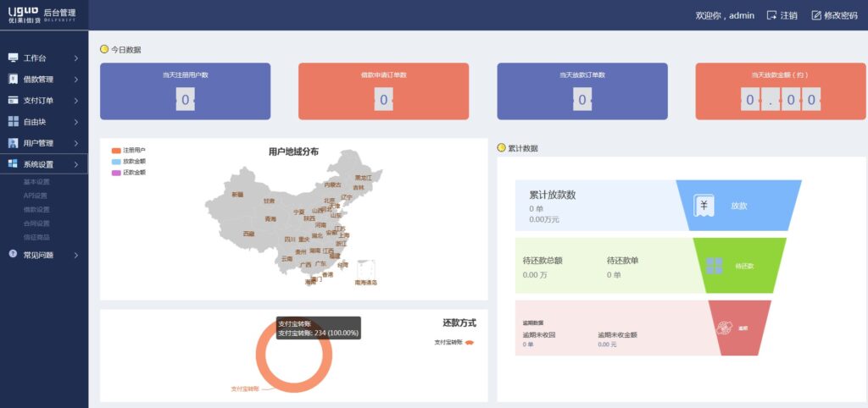This screenshot has height=408, width=868.
Task: Expand the 工作台 chevron
Action: pyautogui.click(x=75, y=58)
